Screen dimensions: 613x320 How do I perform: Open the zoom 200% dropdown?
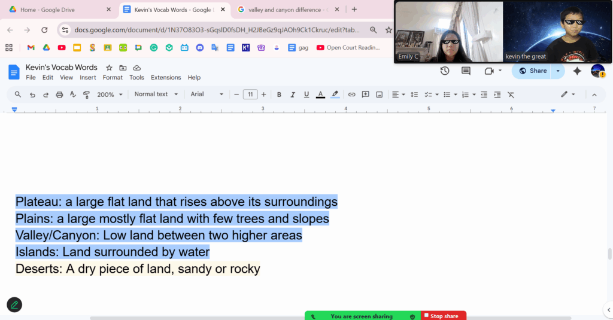pos(110,95)
